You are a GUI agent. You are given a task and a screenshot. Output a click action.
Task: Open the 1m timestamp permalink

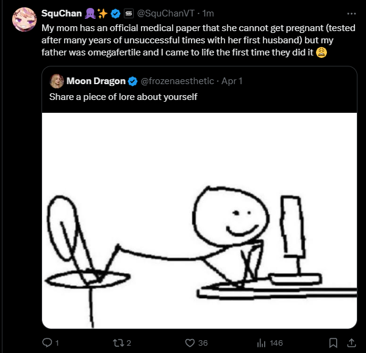(x=208, y=13)
